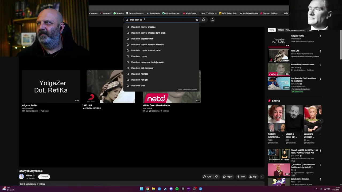
Task: Pick suggestion 'ilhan irem boşver'
Action: click(x=161, y=56)
